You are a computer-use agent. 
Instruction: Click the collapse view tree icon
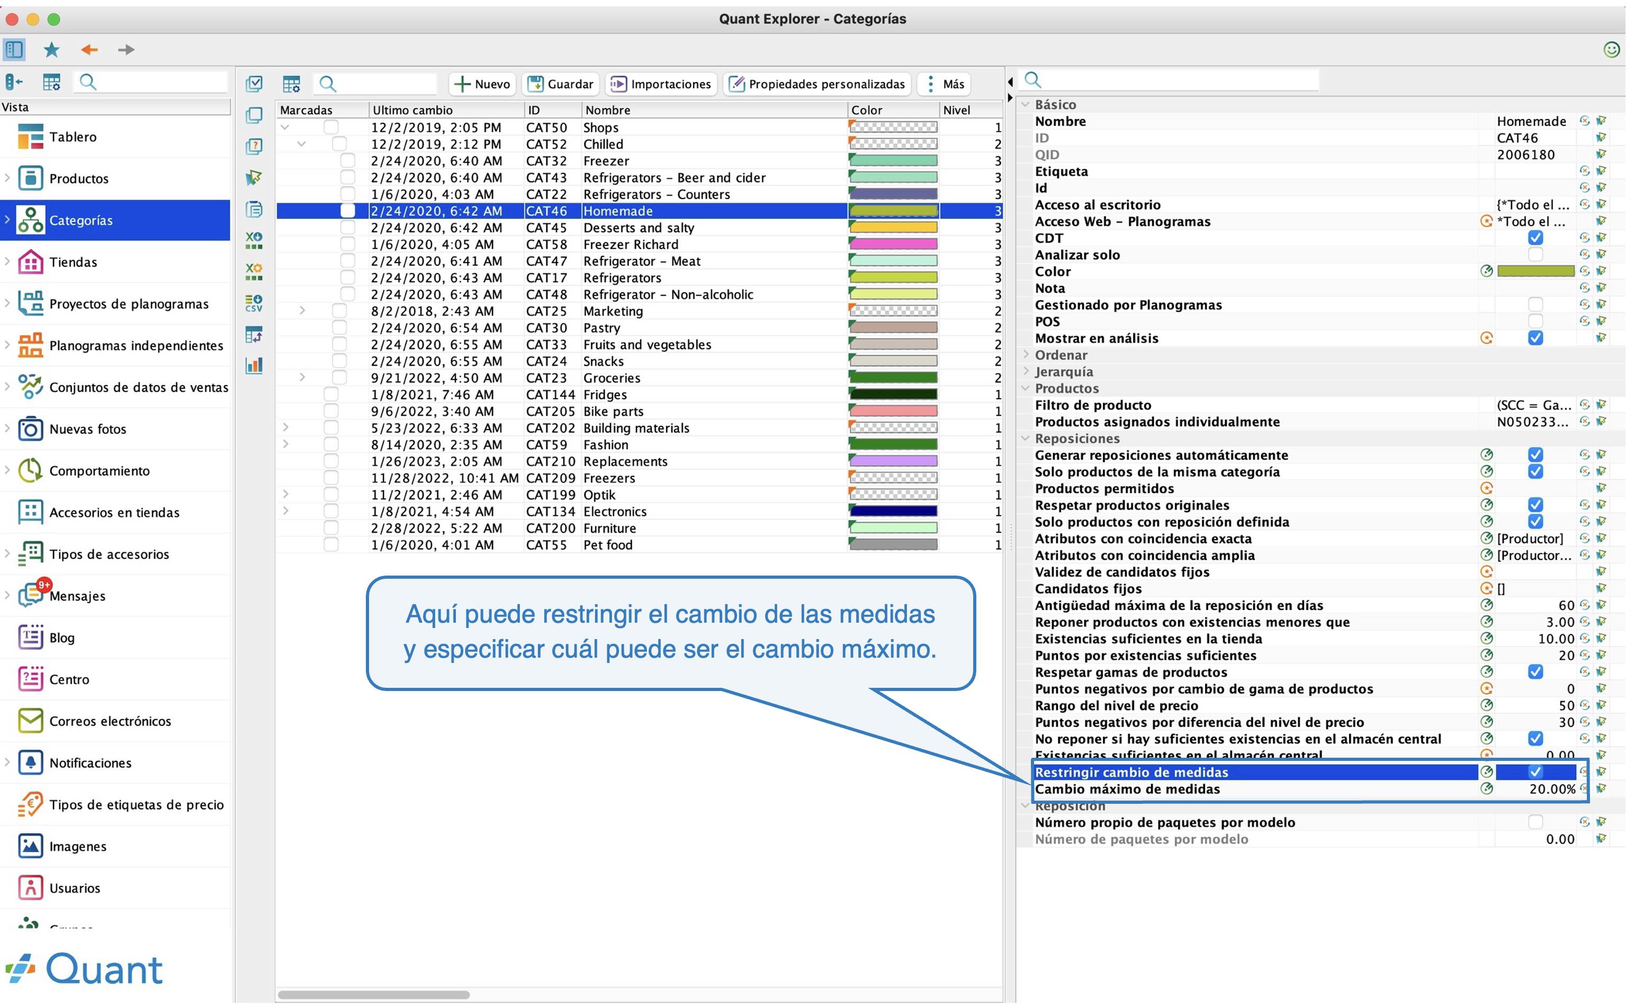14,82
